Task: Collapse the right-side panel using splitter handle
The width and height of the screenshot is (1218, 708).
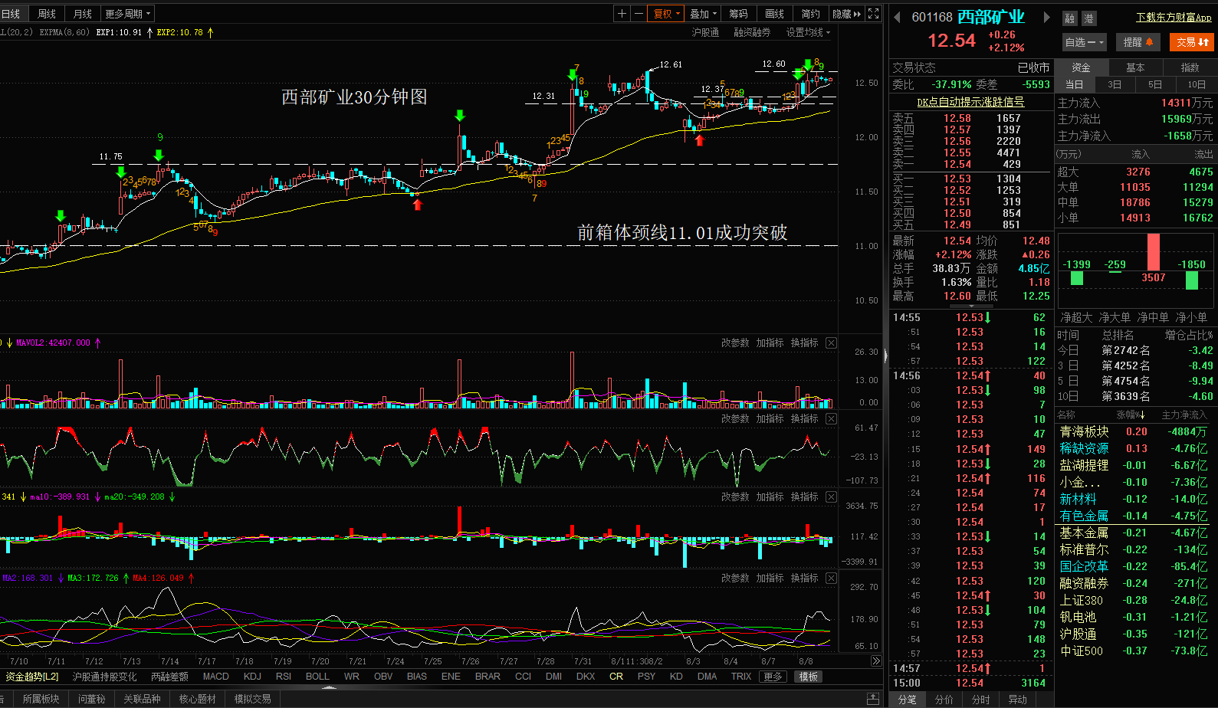Action: pos(885,355)
